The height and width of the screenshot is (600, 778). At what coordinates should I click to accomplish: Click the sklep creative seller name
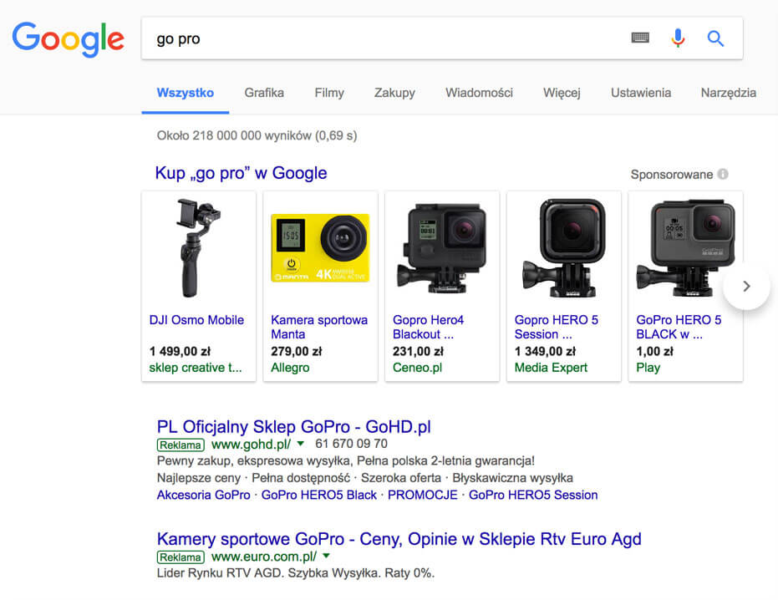tap(196, 368)
